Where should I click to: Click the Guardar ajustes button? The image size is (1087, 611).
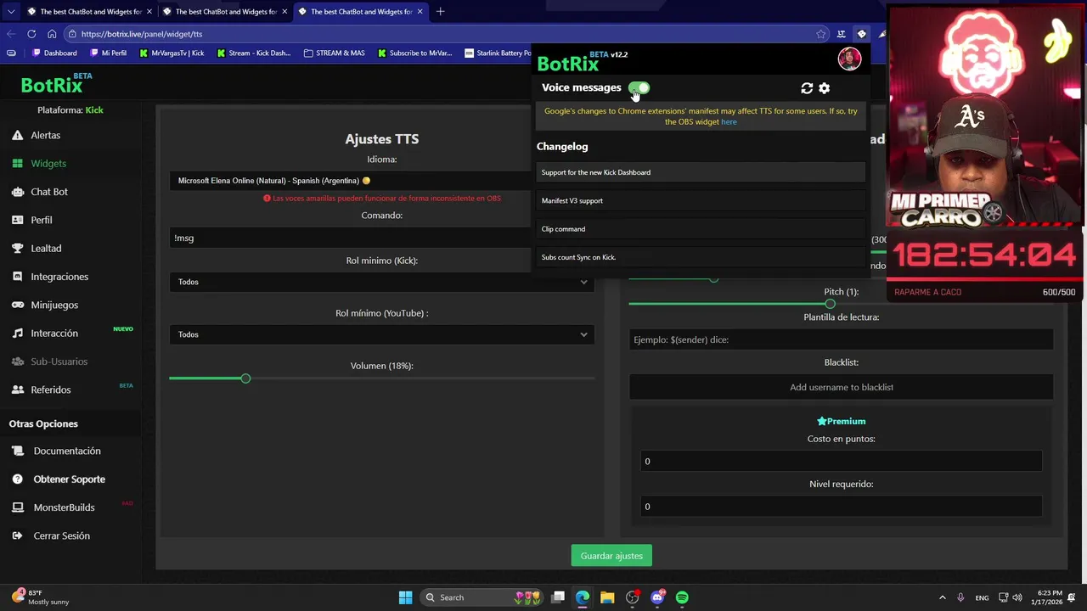point(611,556)
